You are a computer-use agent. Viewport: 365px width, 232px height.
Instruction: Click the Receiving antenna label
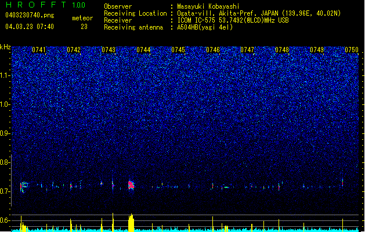coord(133,27)
